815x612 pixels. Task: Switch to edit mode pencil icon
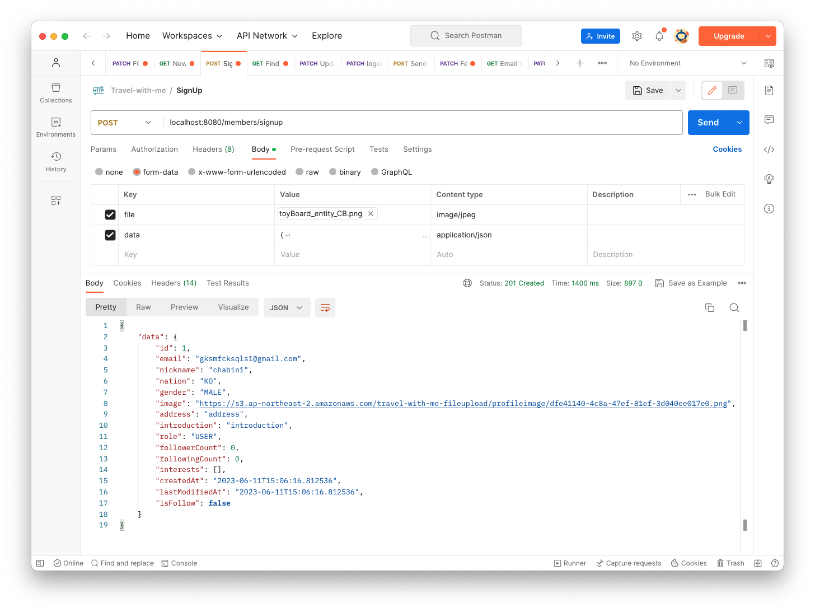pos(712,90)
